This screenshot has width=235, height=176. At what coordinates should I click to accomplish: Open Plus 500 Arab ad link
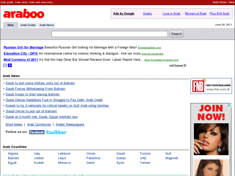(x=219, y=14)
